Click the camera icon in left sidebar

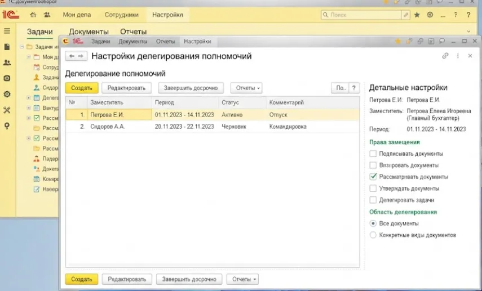[7, 78]
